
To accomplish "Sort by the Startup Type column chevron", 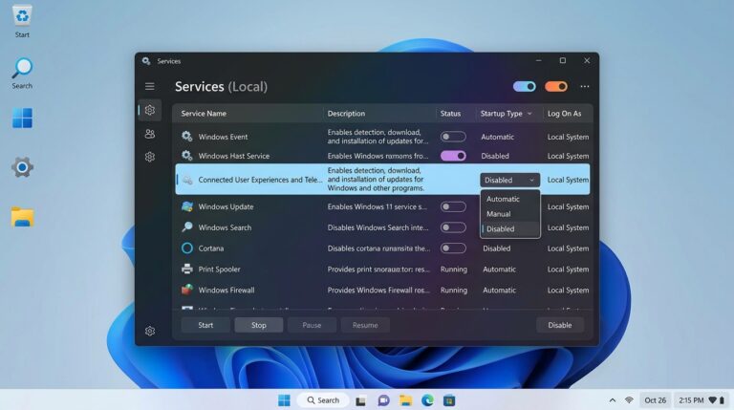I will coord(529,114).
